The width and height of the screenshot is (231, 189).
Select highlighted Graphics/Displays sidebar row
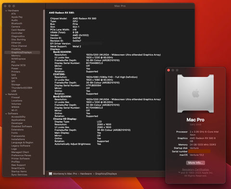22,52
